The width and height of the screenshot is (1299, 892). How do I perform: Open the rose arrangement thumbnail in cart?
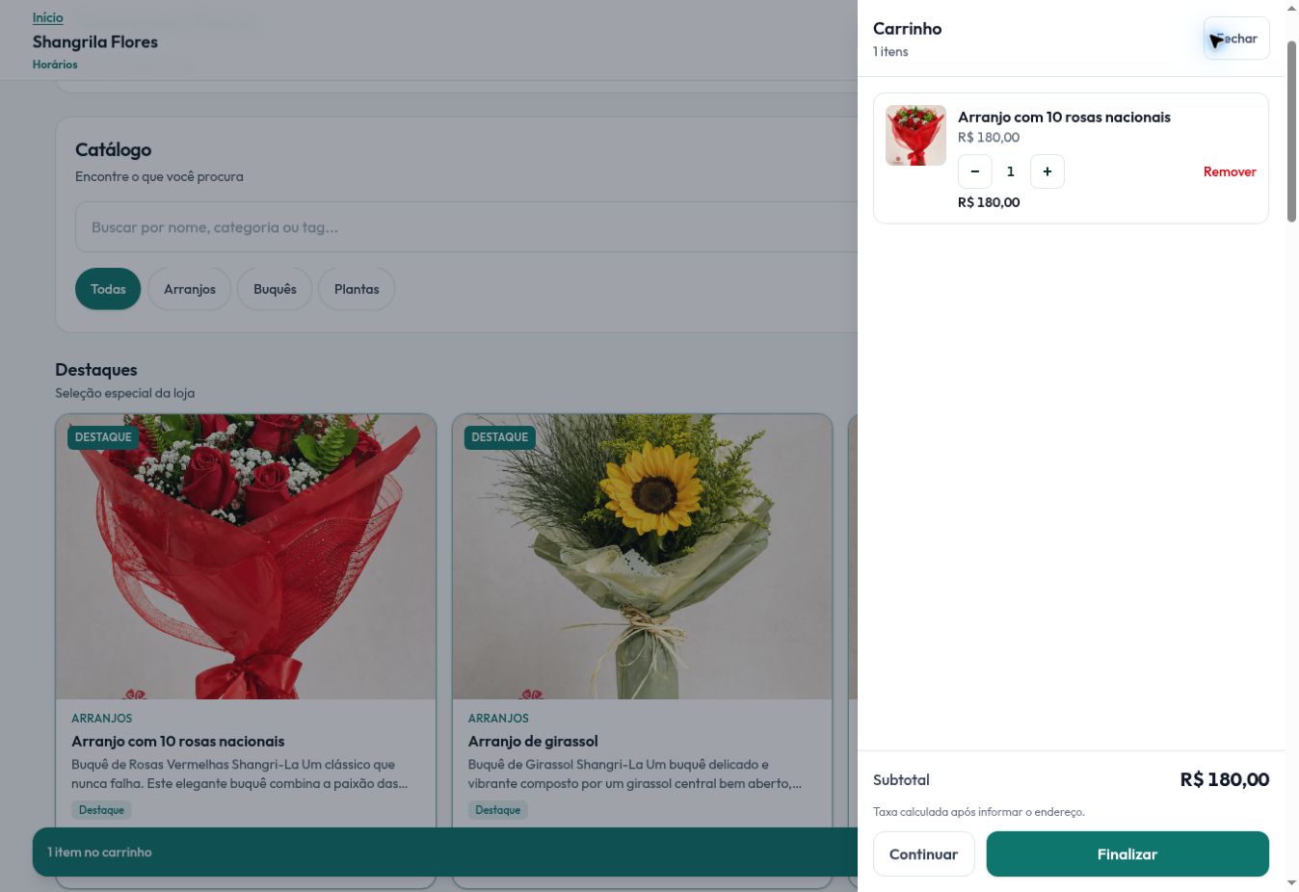[x=915, y=136]
